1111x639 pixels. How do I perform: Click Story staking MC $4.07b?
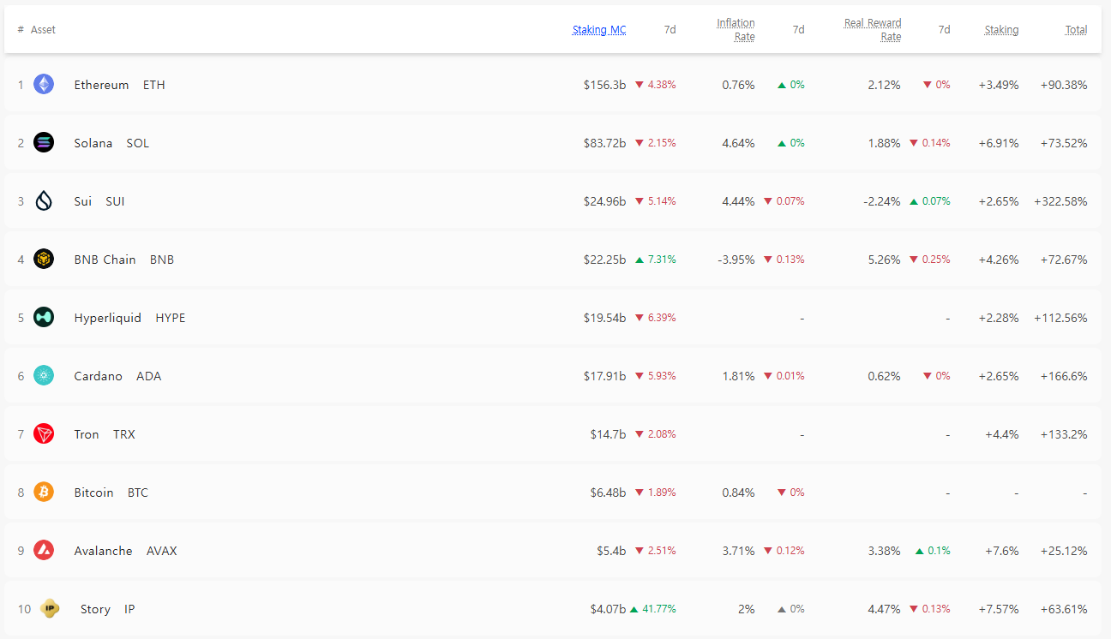[x=609, y=609]
